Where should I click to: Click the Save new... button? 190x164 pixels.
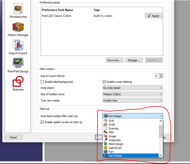[x=114, y=60]
